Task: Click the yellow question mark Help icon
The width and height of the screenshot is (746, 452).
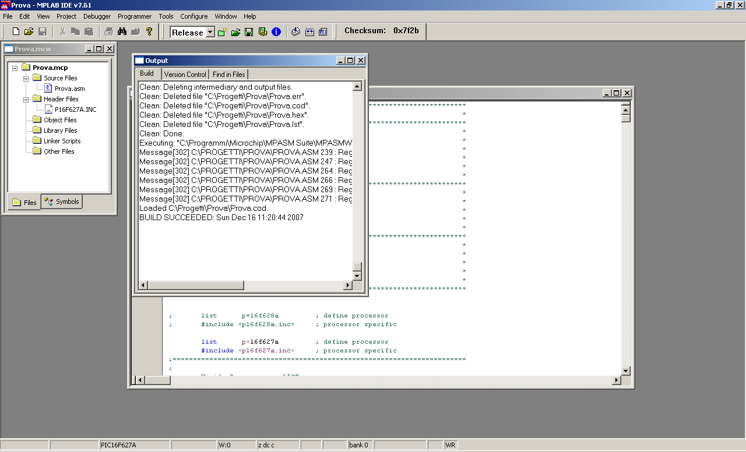Action: pos(149,31)
